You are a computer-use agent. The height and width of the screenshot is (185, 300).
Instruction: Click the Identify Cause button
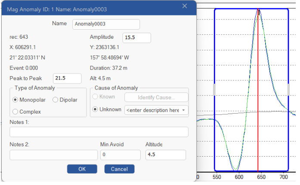(156, 97)
